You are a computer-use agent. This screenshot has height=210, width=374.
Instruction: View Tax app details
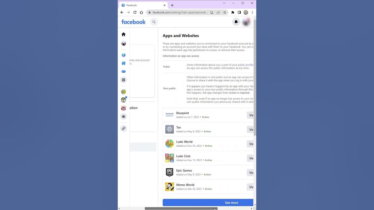click(250, 129)
